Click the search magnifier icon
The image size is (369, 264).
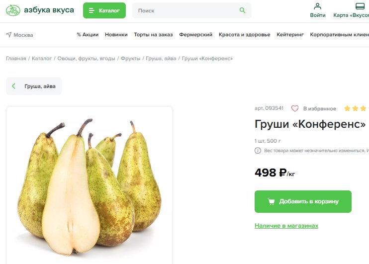pos(242,10)
